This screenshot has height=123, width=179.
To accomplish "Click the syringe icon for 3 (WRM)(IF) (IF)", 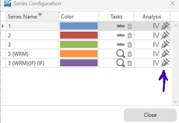I will 165,63.
